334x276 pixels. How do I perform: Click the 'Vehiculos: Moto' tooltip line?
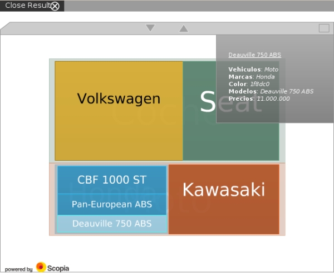tap(253, 70)
